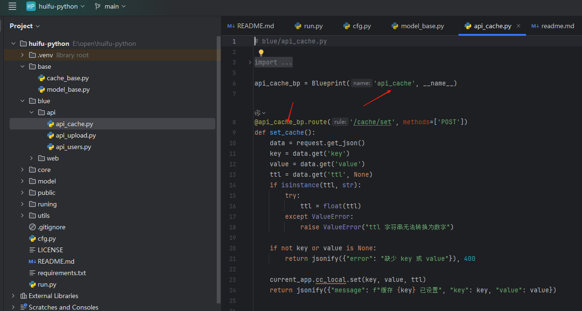Viewport: 582px width, 311px height.
Task: Switch to the run.py editor tab
Action: click(308, 26)
